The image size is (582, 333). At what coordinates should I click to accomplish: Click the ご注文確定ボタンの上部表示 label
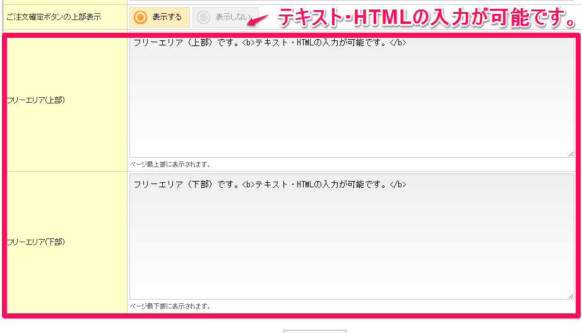coord(52,17)
